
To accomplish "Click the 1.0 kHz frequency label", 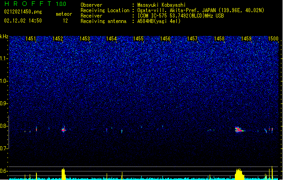I will [x=4, y=81].
